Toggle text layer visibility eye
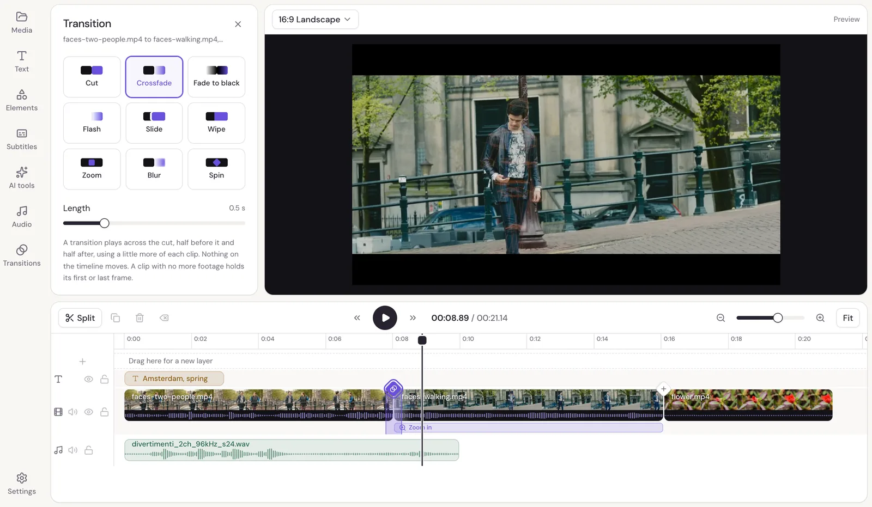The width and height of the screenshot is (872, 507). tap(88, 379)
